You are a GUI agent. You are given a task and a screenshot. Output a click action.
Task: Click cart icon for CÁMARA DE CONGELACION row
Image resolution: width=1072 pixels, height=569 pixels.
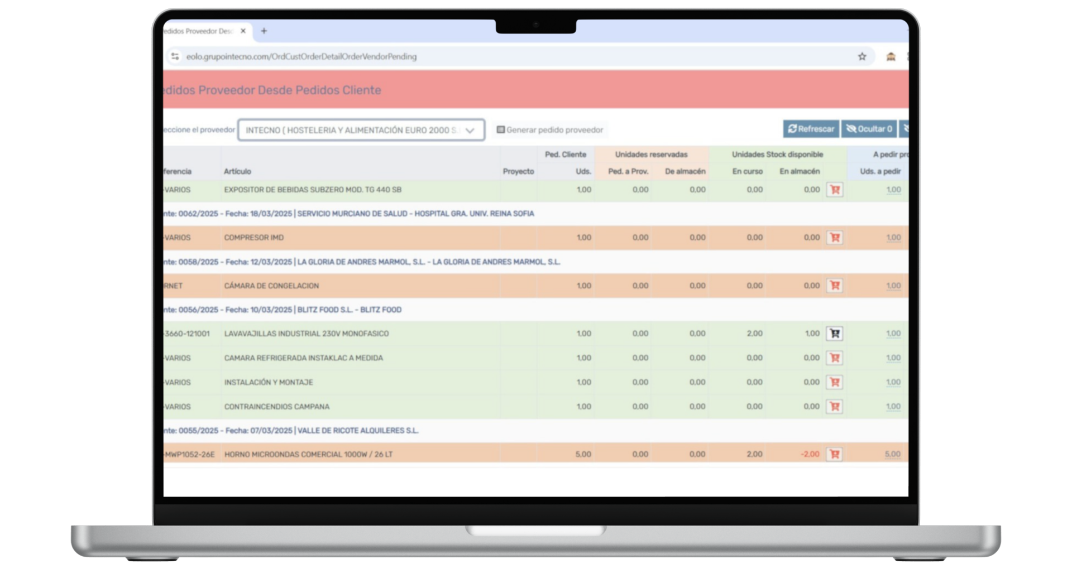(x=835, y=286)
